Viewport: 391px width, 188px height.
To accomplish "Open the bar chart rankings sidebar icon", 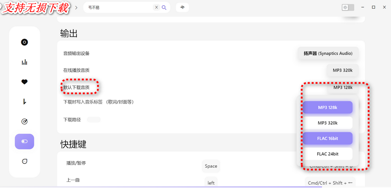I will click(24, 62).
